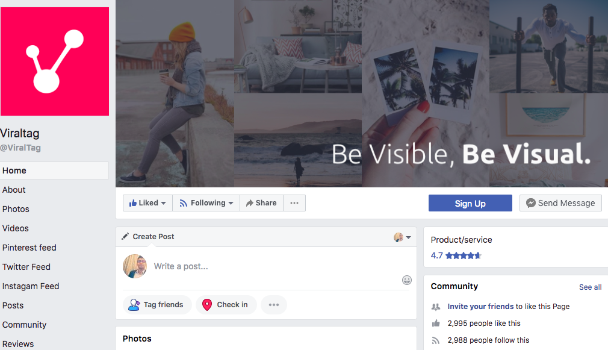Viewport: 608px width, 350px height.
Task: Click the emoji smiley icon in post box
Action: tap(407, 280)
